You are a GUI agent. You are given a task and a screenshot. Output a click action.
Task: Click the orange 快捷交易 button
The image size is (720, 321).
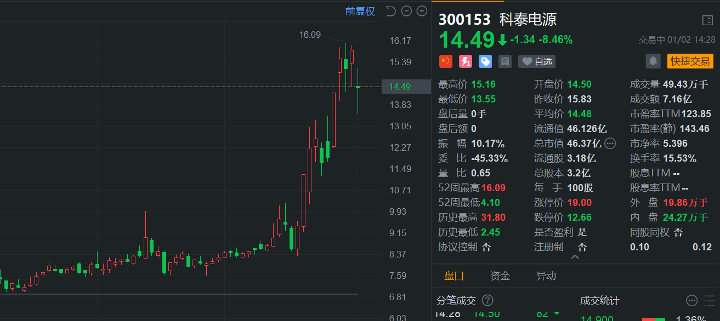tap(690, 61)
